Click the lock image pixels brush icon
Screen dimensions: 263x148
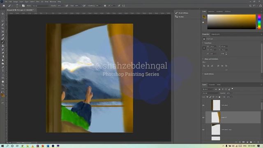tap(210, 97)
